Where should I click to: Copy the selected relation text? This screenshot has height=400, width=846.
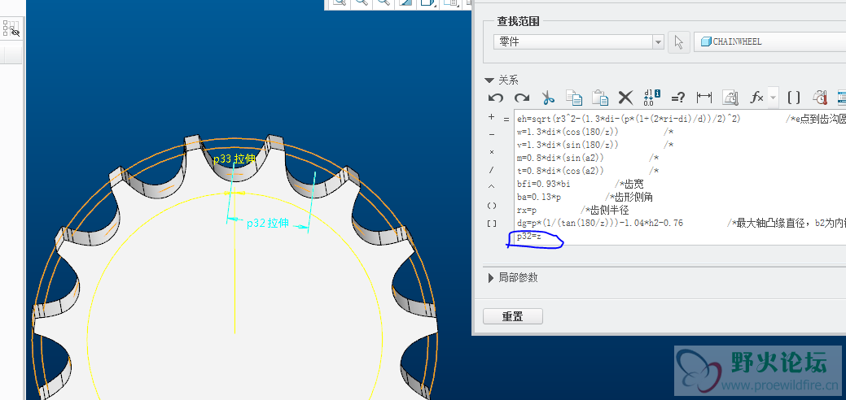tap(573, 98)
